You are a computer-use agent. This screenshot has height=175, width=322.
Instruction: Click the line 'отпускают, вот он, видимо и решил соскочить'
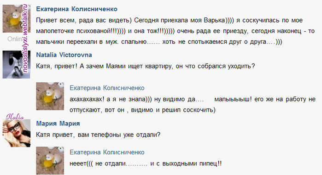(x=142, y=110)
